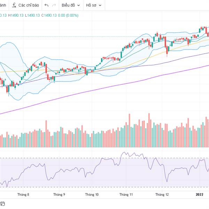Click the H1490.13 high value in legend

point(16,15)
